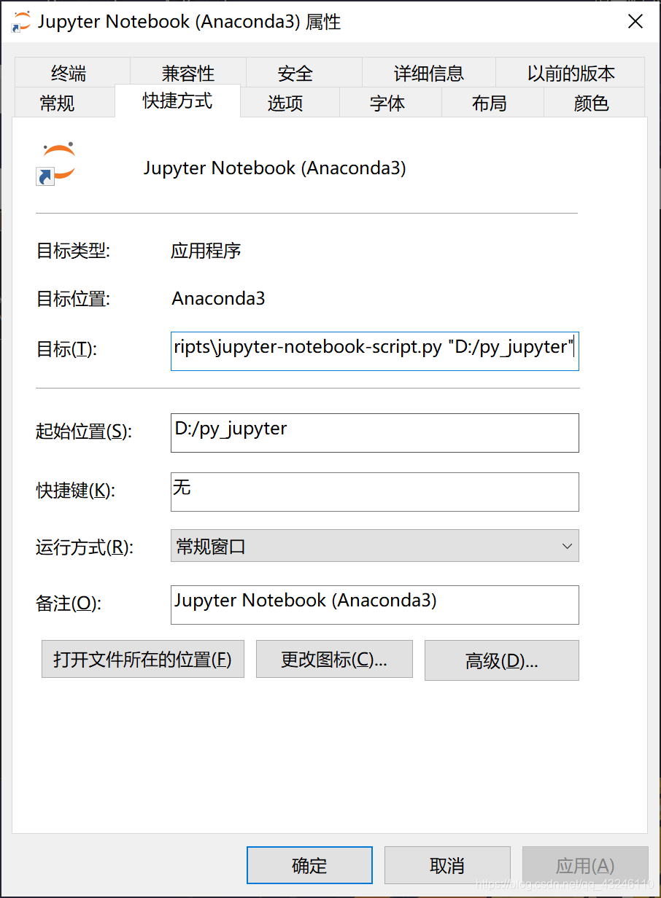Viewport: 661px width, 898px height.
Task: Select the 快捷方式 tab
Action: tap(178, 101)
